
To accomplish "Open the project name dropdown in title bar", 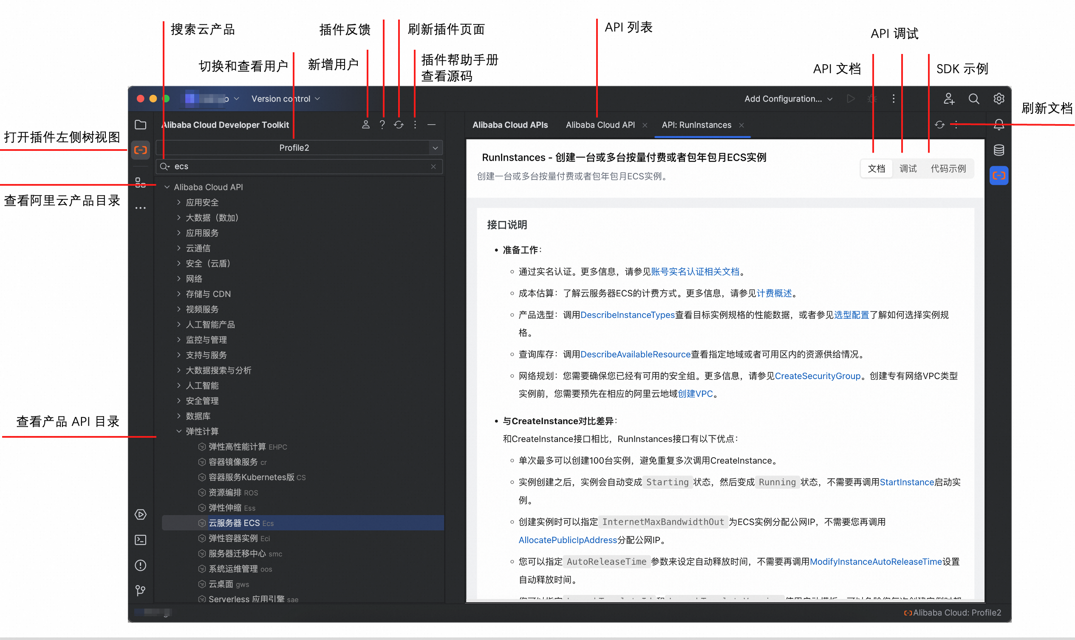I will pyautogui.click(x=212, y=99).
